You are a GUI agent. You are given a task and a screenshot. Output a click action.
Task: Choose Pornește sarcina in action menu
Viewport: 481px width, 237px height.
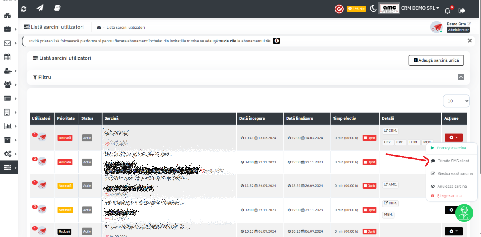451,148
